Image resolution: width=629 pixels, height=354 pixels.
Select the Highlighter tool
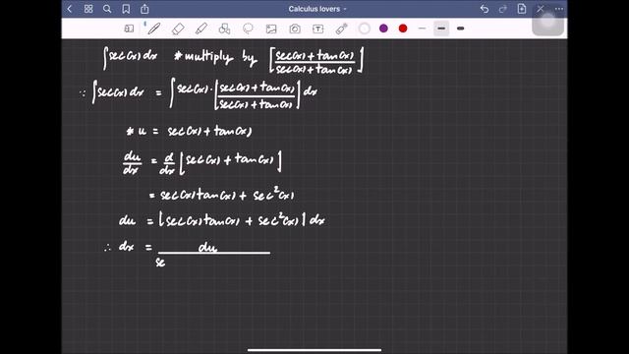[200, 29]
